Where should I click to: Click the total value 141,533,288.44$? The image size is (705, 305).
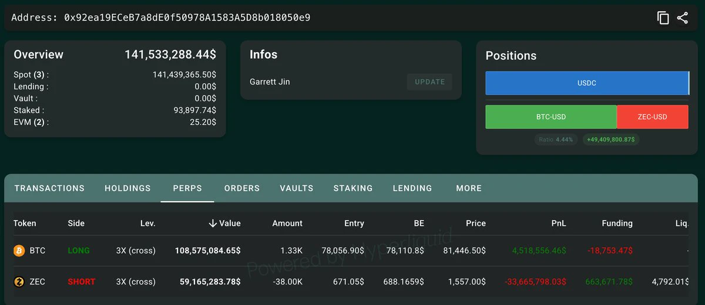pos(170,55)
